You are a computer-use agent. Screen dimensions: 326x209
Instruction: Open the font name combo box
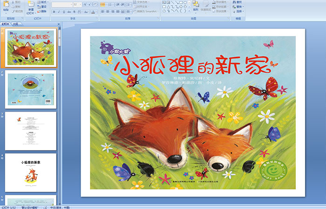pos(62,5)
